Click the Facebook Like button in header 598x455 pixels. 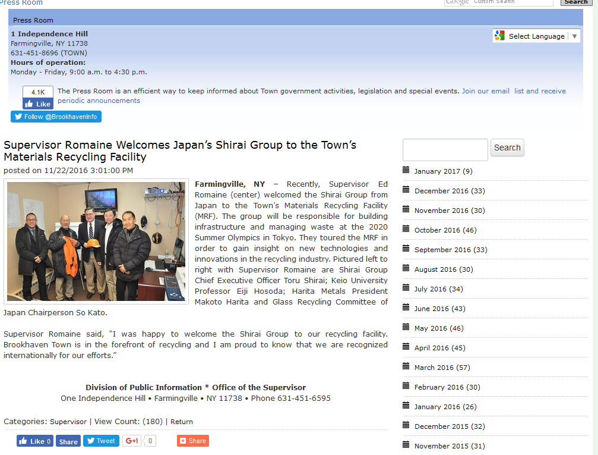point(38,104)
